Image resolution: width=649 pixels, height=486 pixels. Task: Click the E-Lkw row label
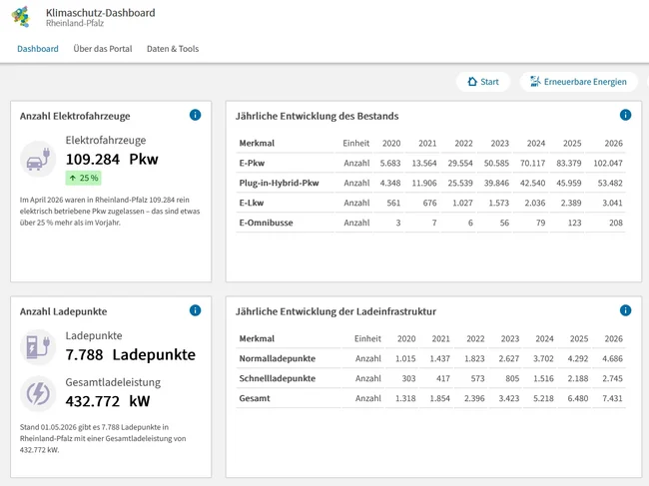tap(252, 203)
